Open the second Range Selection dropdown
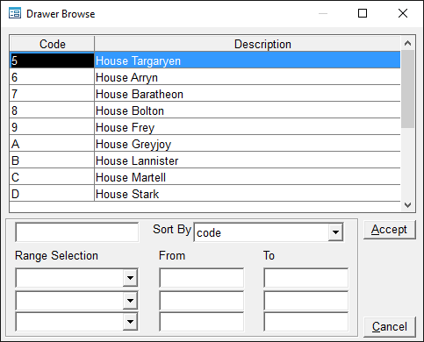Image resolution: width=424 pixels, height=342 pixels. pyautogui.click(x=130, y=300)
